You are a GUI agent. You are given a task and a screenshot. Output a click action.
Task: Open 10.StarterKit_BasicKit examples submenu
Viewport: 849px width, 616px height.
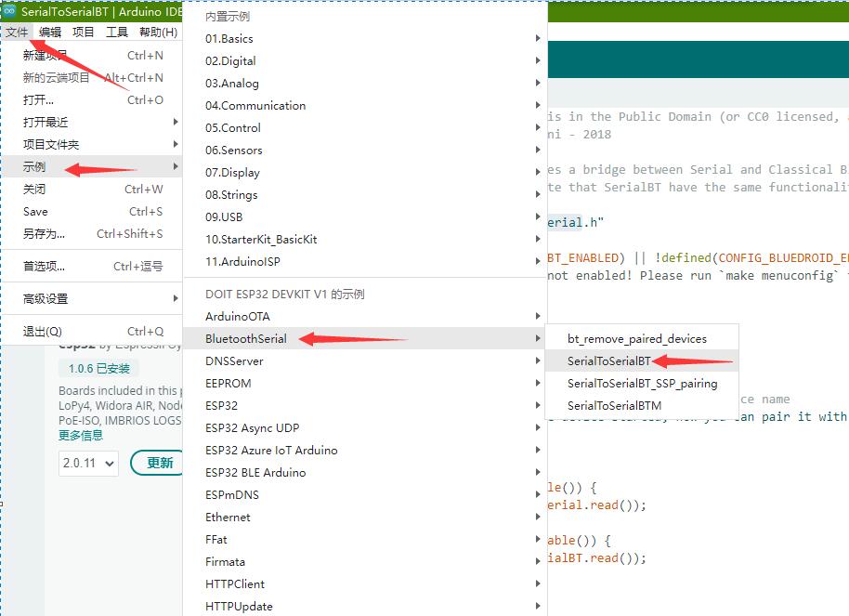pyautogui.click(x=365, y=239)
